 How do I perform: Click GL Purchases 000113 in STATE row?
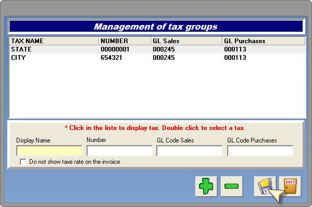point(235,49)
